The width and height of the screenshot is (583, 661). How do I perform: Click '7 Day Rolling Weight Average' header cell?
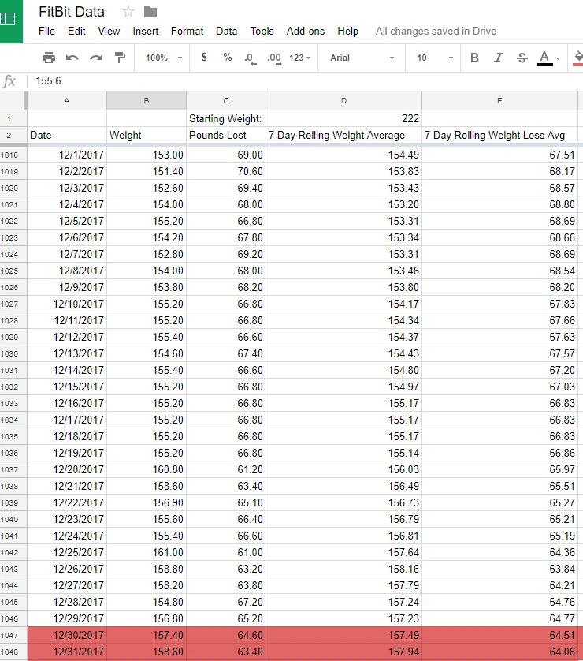pos(344,136)
